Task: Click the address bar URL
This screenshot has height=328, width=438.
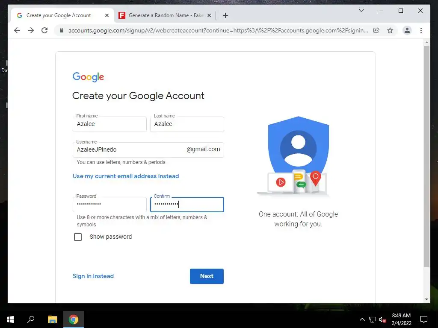Action: pos(218,30)
